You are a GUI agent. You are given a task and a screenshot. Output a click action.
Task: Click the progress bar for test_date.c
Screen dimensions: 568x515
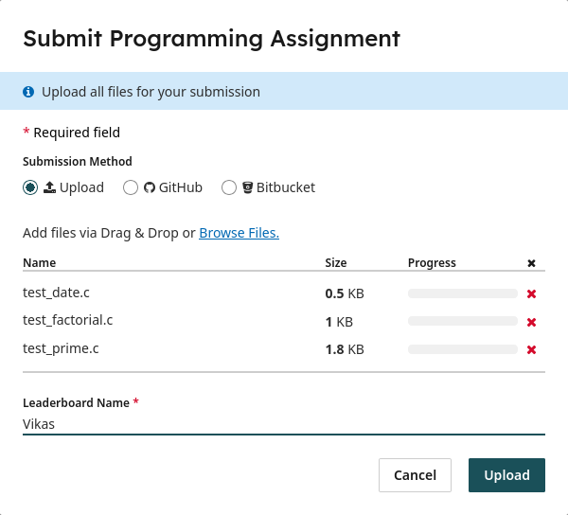pyautogui.click(x=463, y=293)
